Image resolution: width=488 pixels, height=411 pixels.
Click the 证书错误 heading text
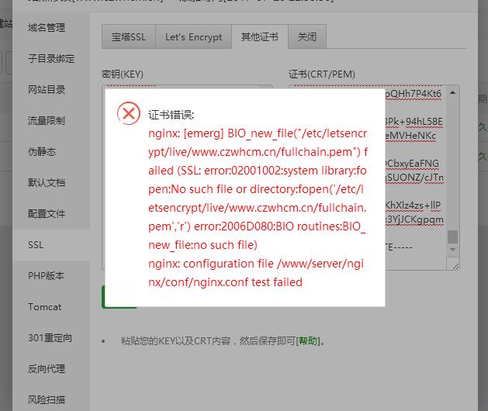pos(171,115)
